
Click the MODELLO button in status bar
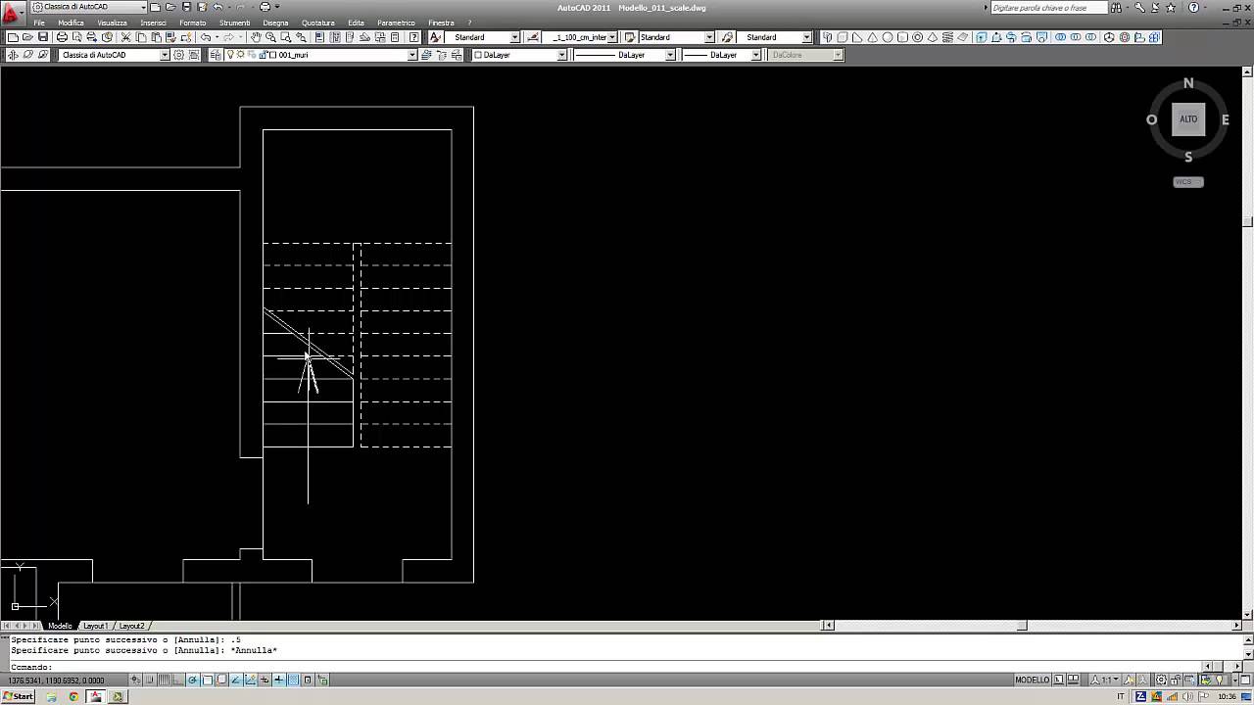click(x=1032, y=680)
